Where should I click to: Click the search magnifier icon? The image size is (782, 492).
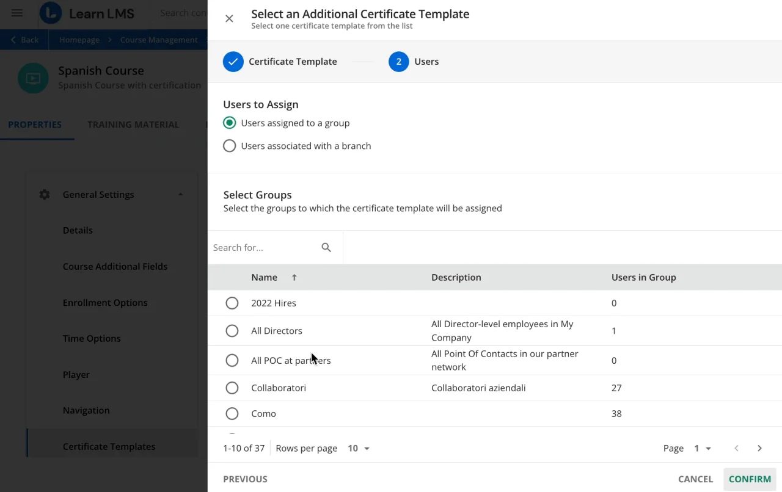point(326,247)
